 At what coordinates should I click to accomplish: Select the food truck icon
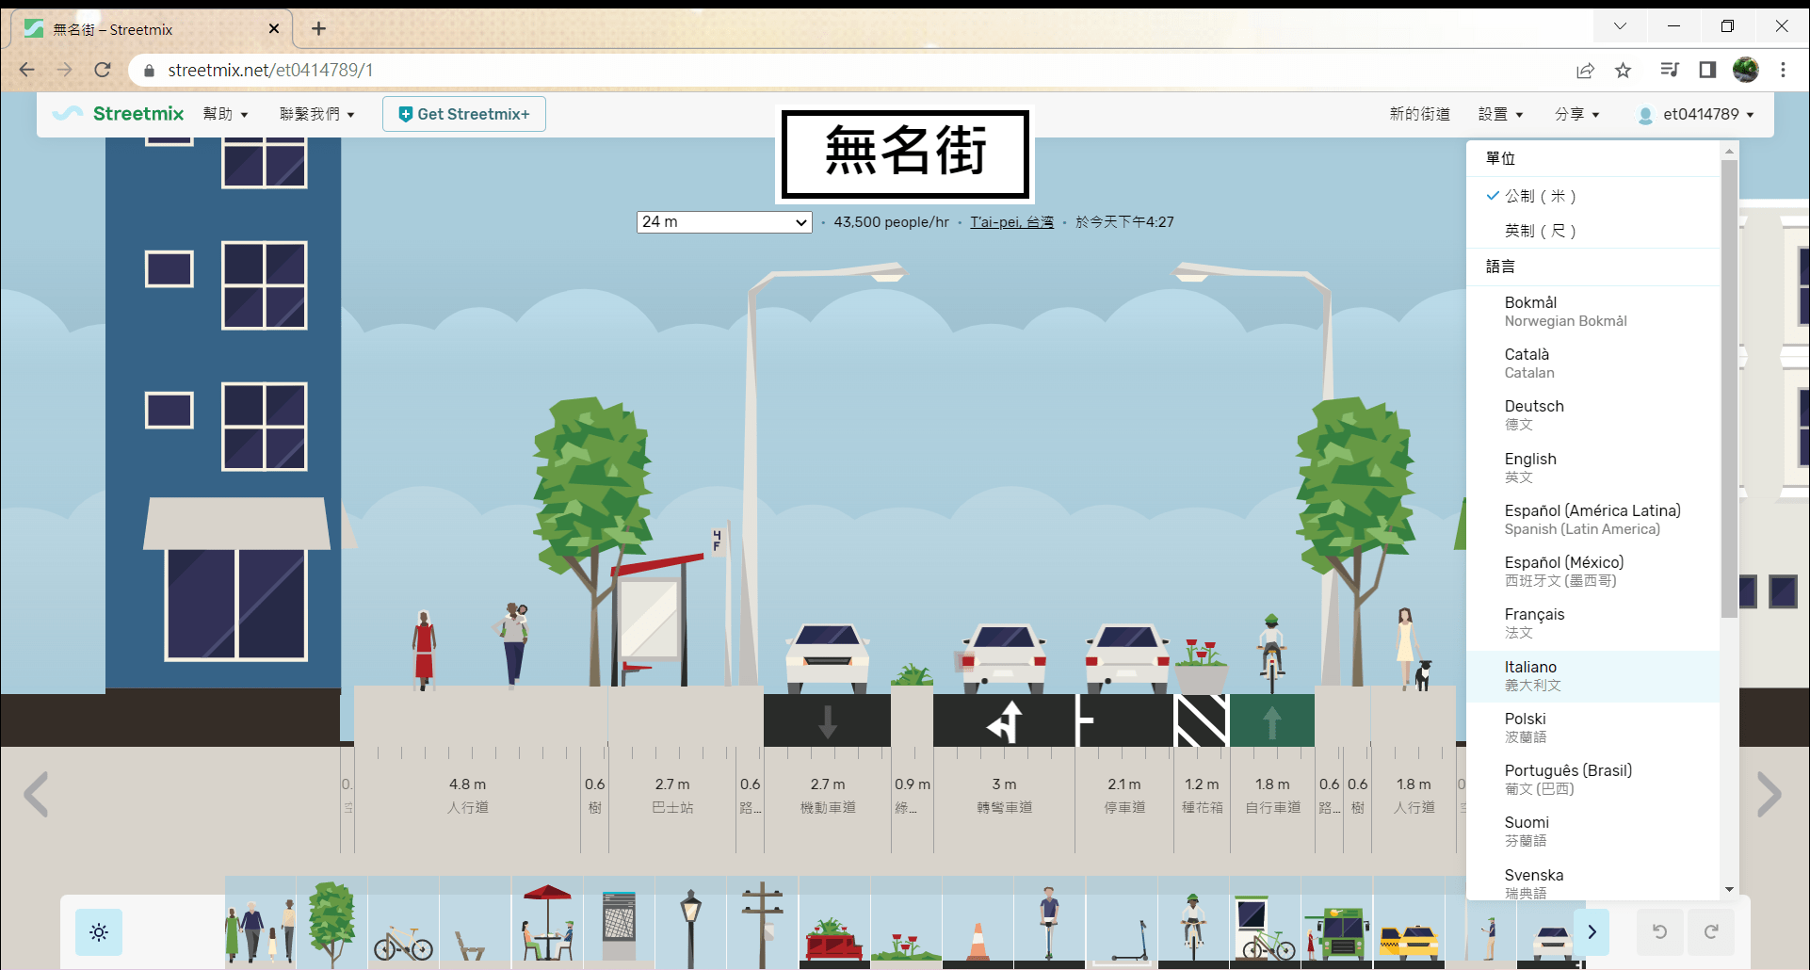(x=1337, y=932)
